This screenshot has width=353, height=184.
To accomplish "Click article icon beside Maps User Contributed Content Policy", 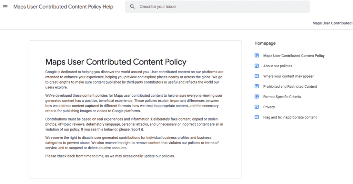I will [256, 56].
